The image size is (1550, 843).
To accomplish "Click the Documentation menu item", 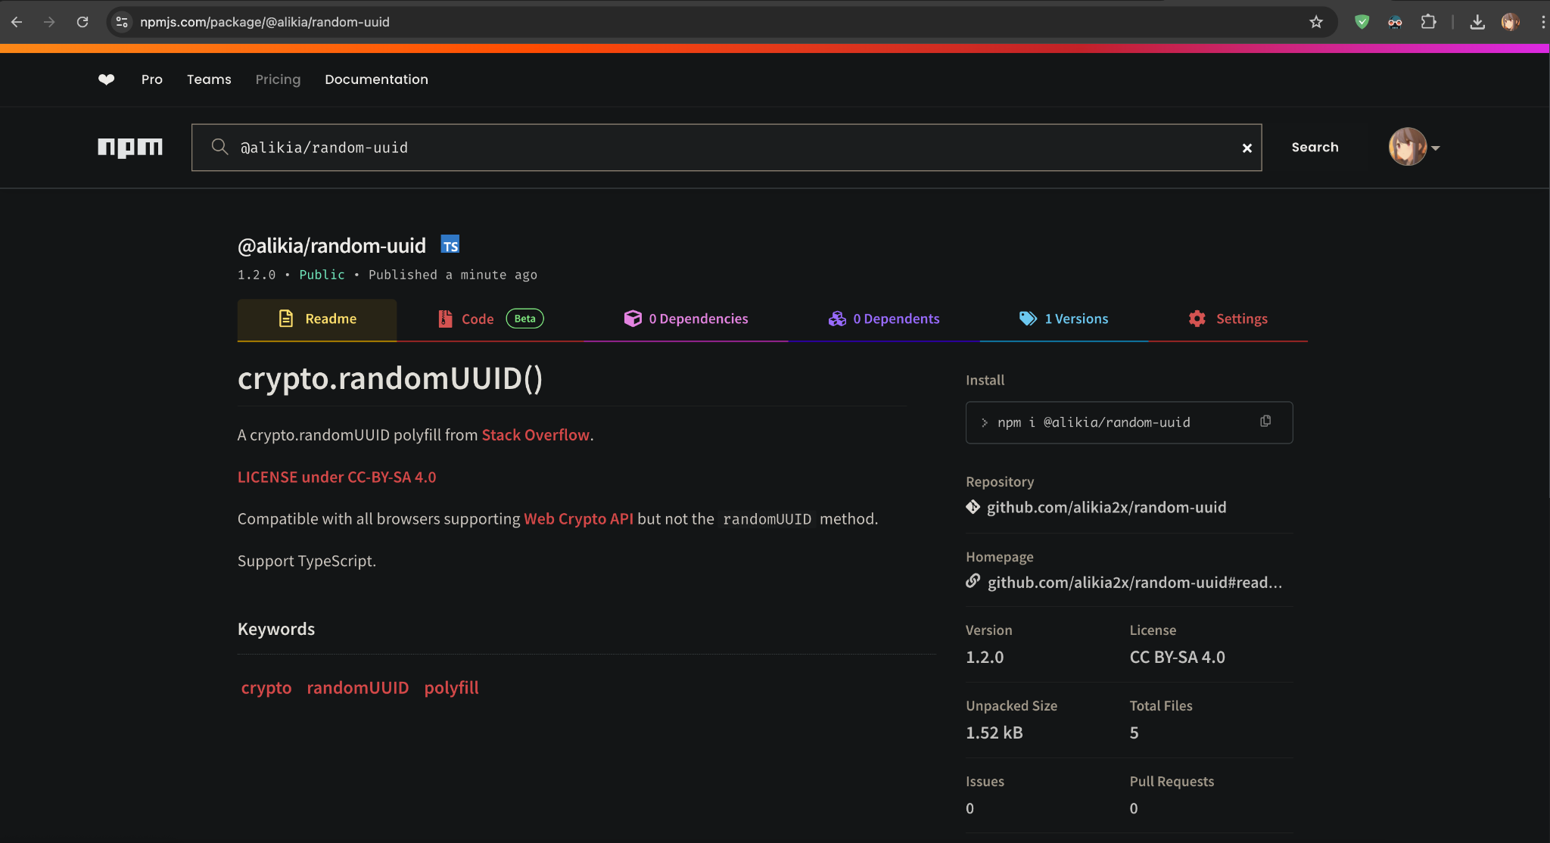I will [x=376, y=79].
